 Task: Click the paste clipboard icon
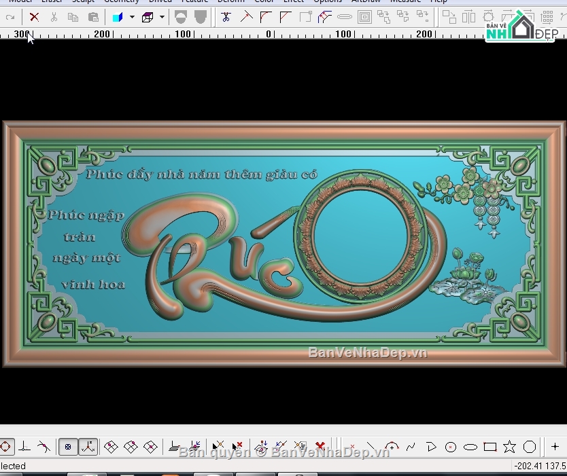pyautogui.click(x=93, y=17)
